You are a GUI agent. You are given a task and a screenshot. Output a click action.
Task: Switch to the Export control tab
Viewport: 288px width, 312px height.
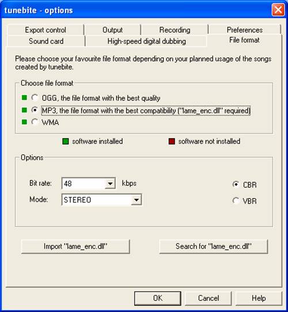46,30
